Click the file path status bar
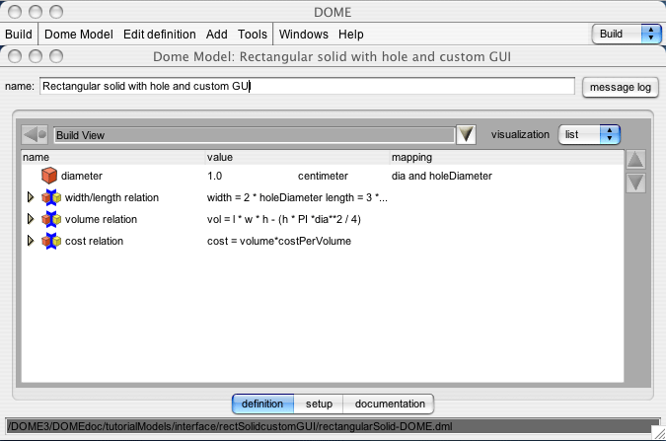 coord(333,426)
